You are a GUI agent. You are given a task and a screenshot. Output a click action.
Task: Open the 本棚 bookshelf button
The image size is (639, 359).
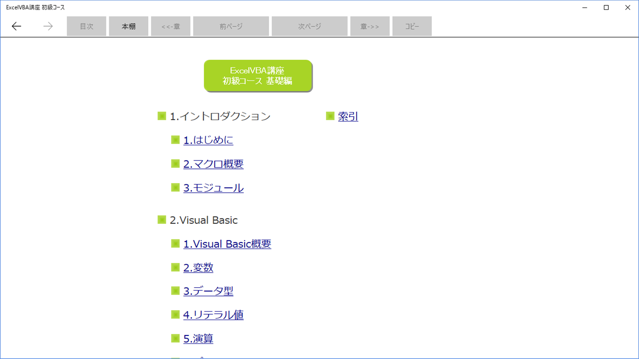(129, 27)
